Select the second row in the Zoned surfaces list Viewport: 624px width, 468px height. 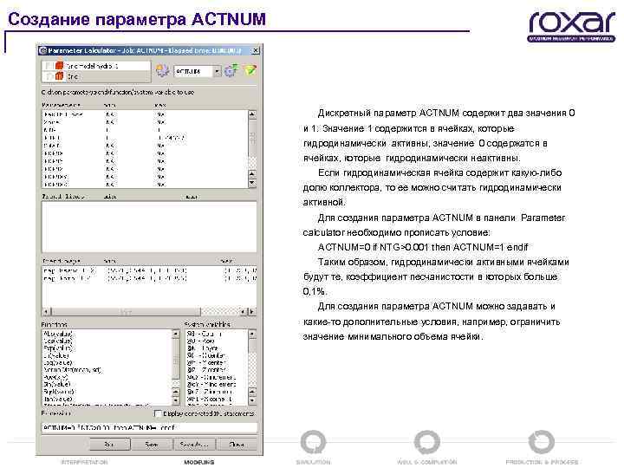pyautogui.click(x=149, y=278)
